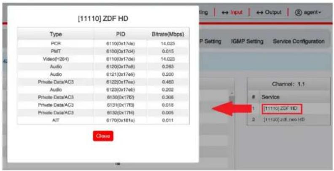Click the agent user account icon
The image size is (334, 171).
[299, 13]
